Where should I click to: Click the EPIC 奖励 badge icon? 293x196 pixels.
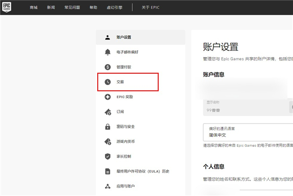tap(107, 97)
